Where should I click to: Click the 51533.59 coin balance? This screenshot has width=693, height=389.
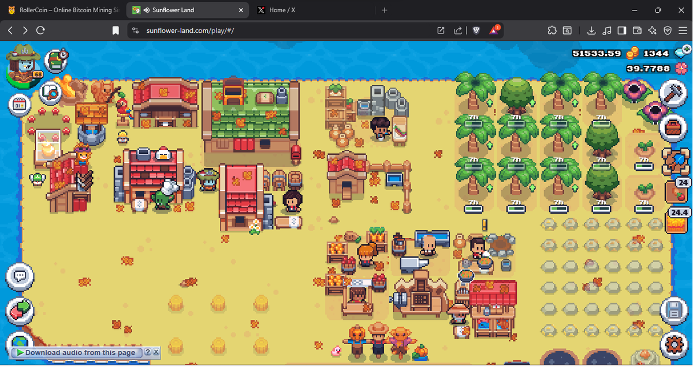click(x=597, y=54)
